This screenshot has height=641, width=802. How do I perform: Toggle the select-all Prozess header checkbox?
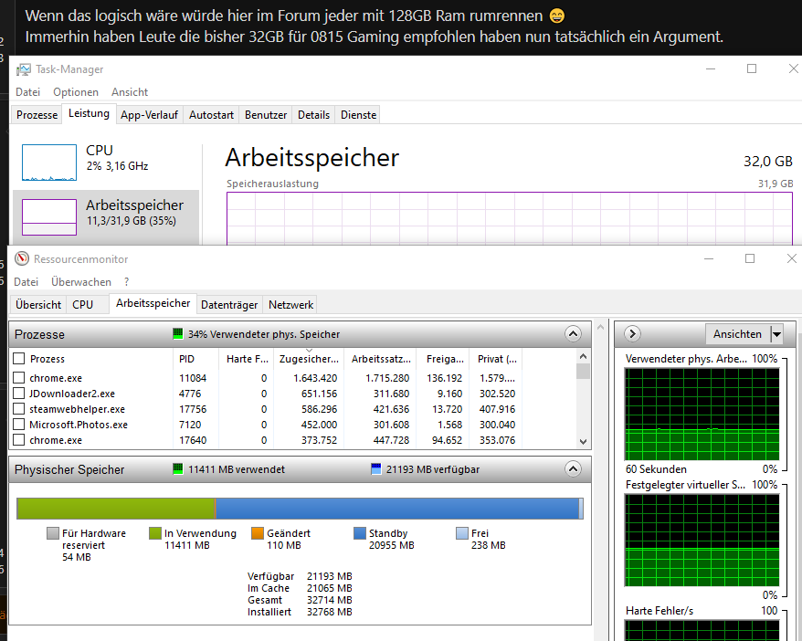(18, 358)
